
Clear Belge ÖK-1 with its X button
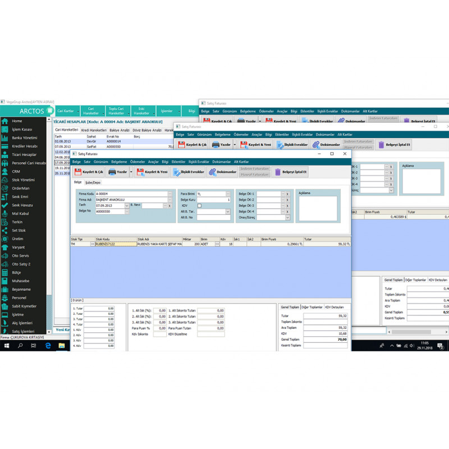[x=287, y=194]
